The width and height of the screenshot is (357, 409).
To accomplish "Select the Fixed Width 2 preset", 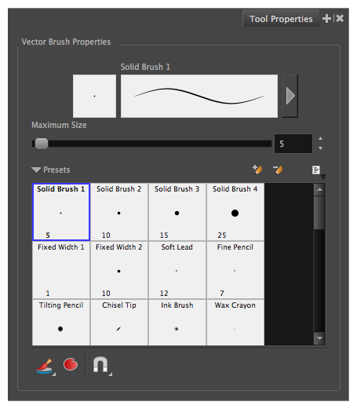I will (x=119, y=270).
